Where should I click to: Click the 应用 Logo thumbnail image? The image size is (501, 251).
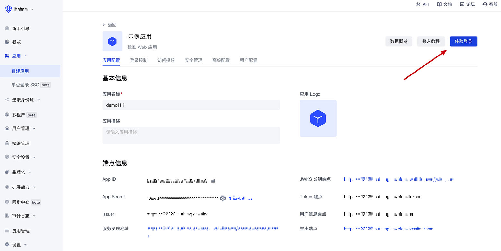click(x=318, y=118)
